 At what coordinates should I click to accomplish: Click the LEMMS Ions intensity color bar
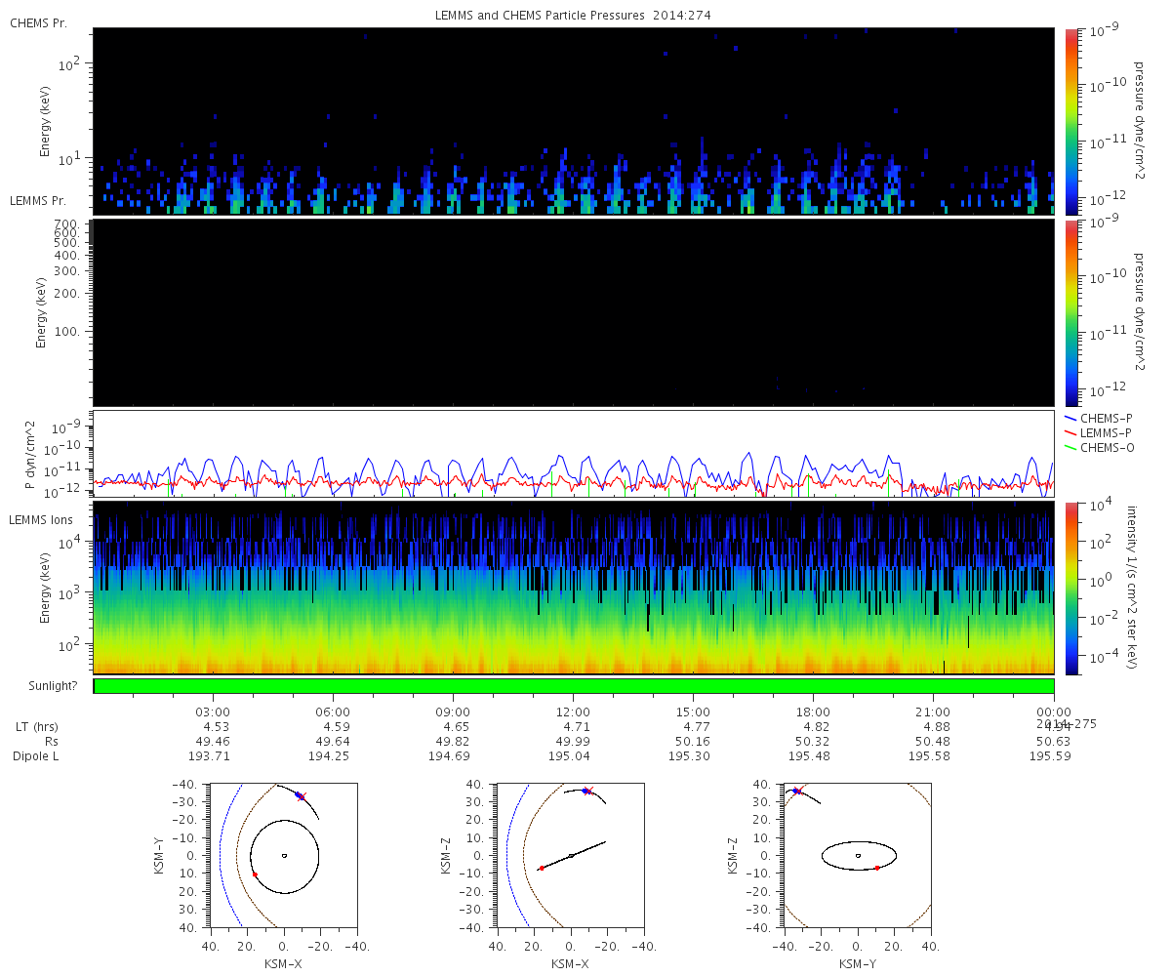point(1071,588)
